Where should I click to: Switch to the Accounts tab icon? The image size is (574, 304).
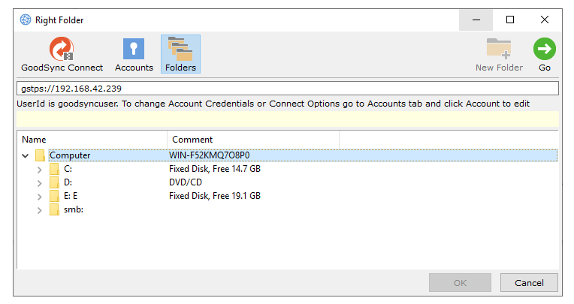tap(134, 50)
